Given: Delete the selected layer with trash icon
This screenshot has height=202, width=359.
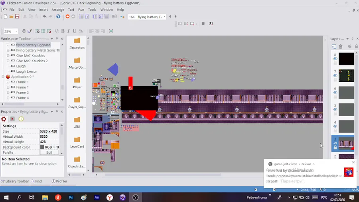Looking at the screenshot, I should (341, 46).
